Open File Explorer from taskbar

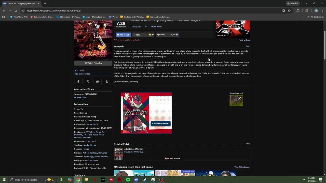86,180
